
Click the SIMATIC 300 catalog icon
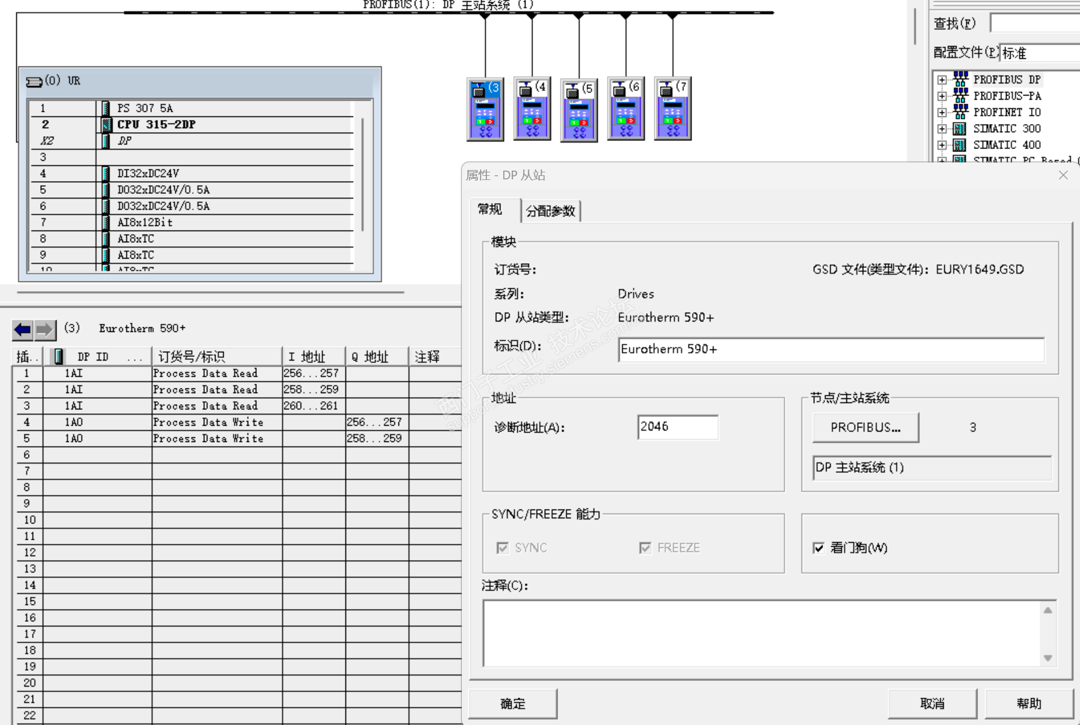click(x=959, y=128)
